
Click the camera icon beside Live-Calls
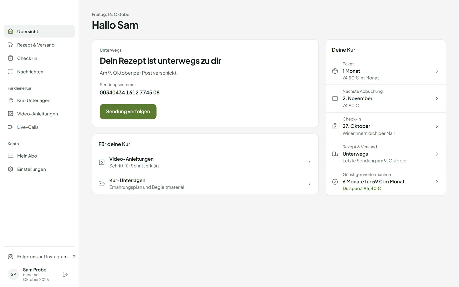pyautogui.click(x=11, y=127)
